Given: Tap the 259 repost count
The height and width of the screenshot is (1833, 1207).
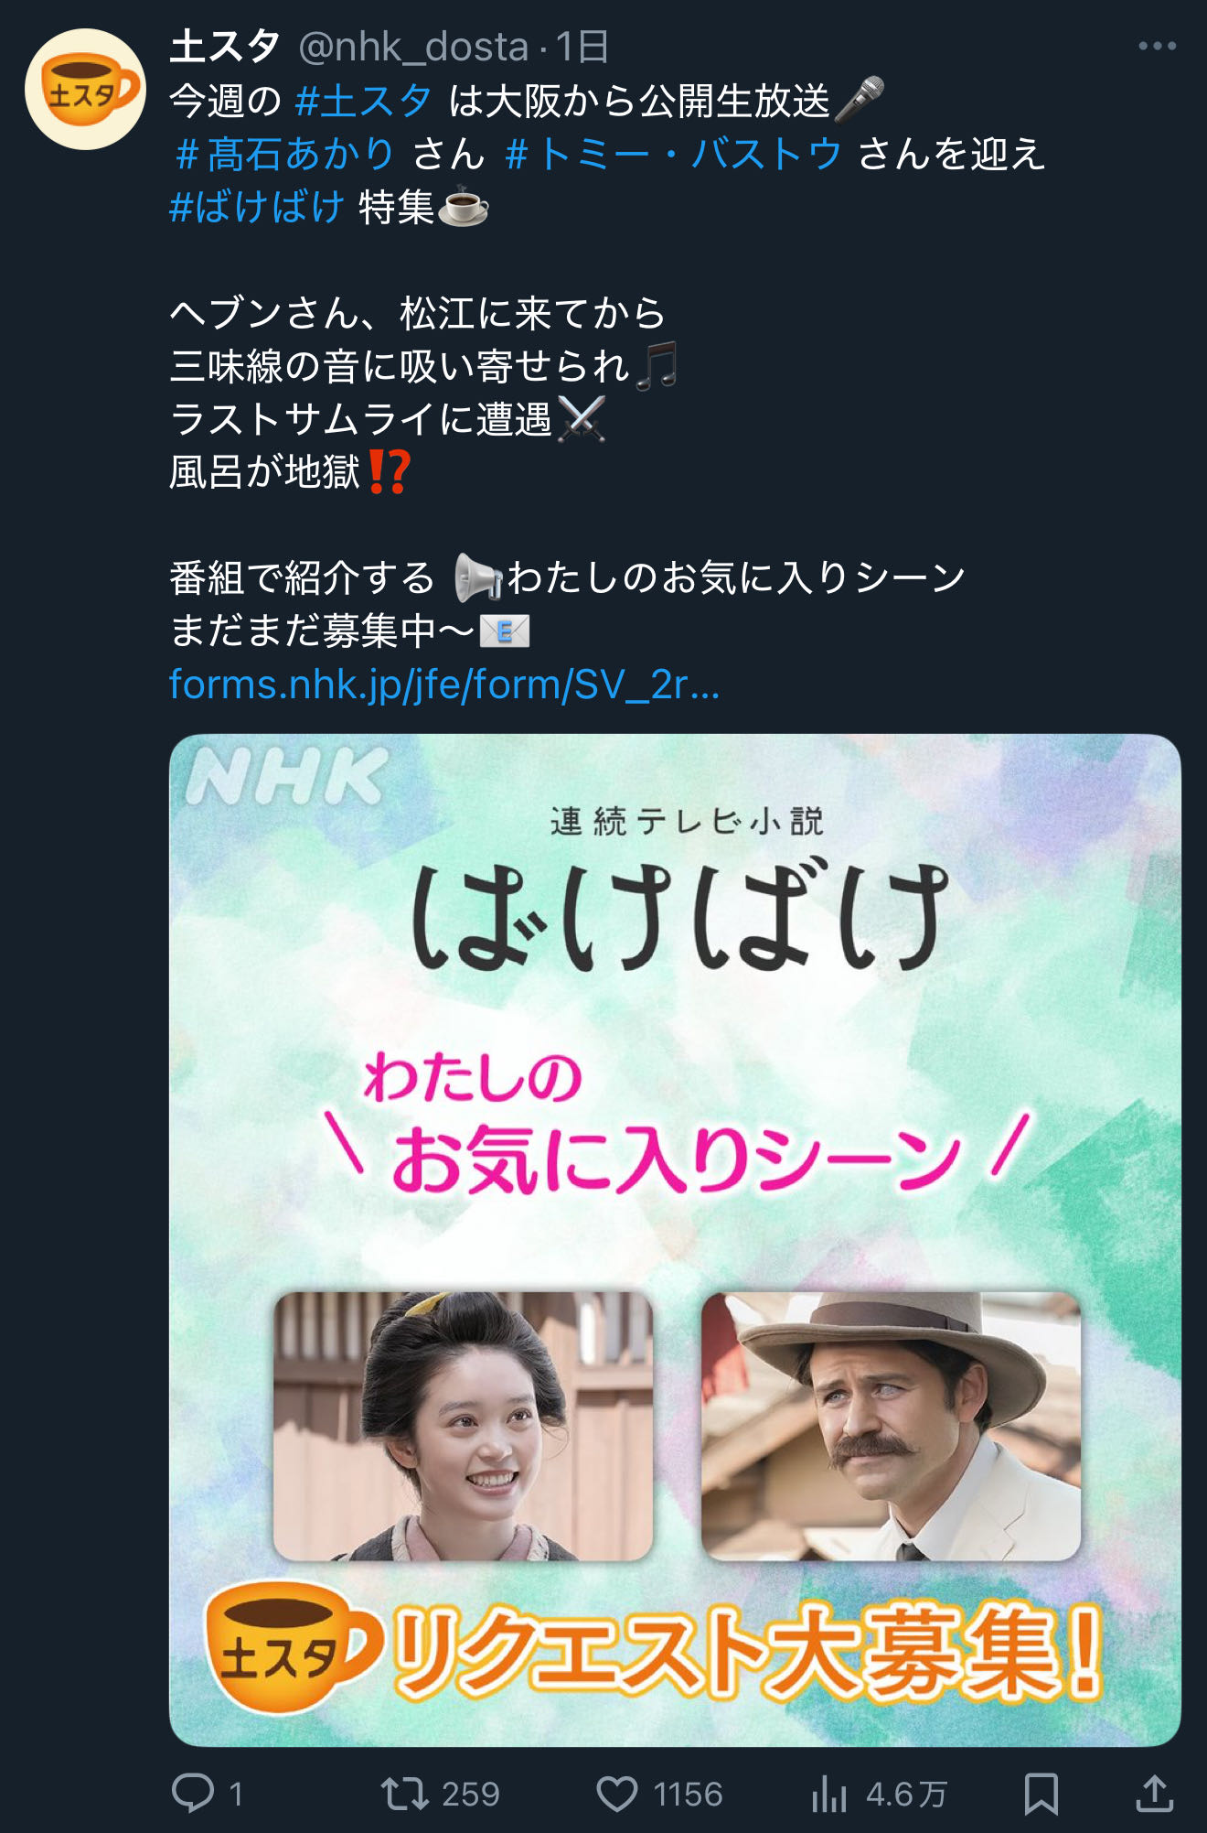Looking at the screenshot, I should [x=470, y=1794].
